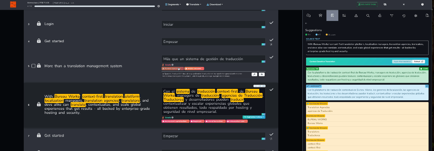
Task: Confirm the 'Iniciar' segment checkmark
Action: (271, 23)
